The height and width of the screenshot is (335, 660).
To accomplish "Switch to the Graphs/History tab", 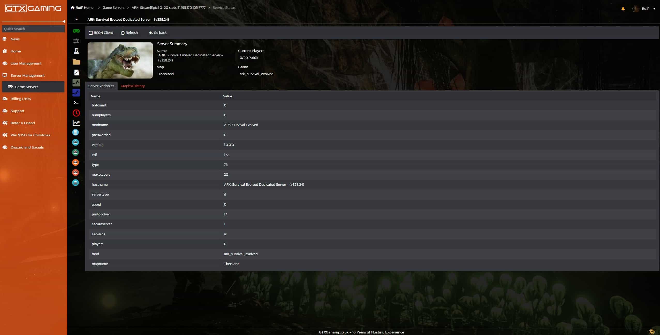I will [x=133, y=86].
